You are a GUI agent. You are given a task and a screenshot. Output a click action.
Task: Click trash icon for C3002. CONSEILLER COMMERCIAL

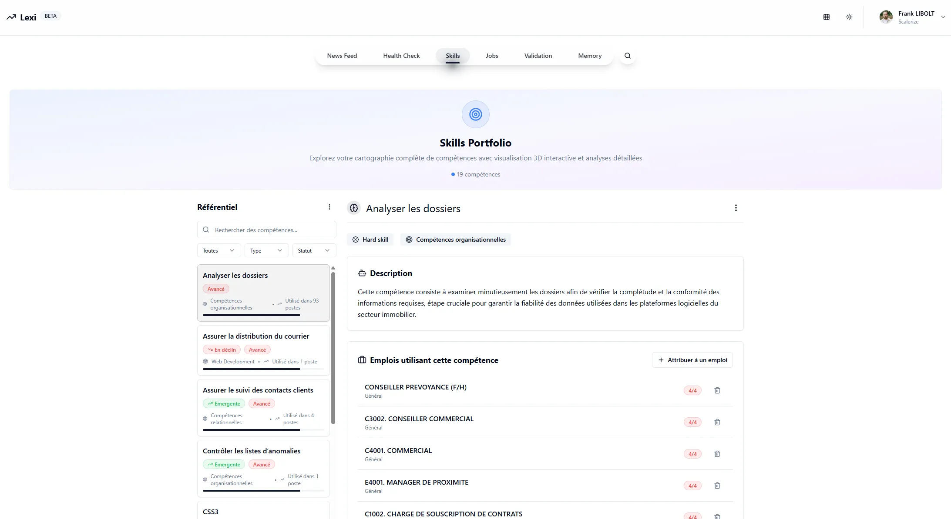click(717, 422)
